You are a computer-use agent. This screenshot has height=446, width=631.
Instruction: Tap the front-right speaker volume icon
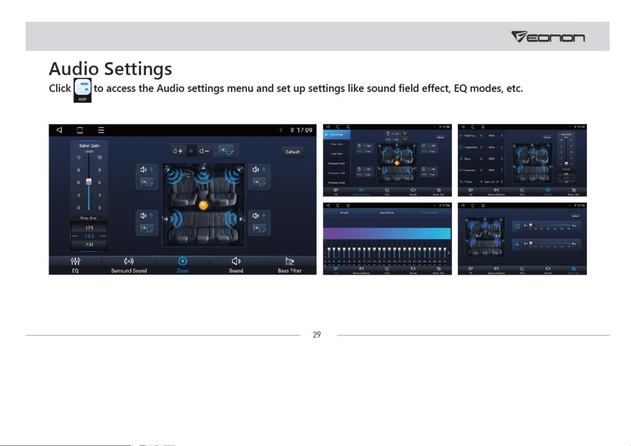(x=256, y=170)
